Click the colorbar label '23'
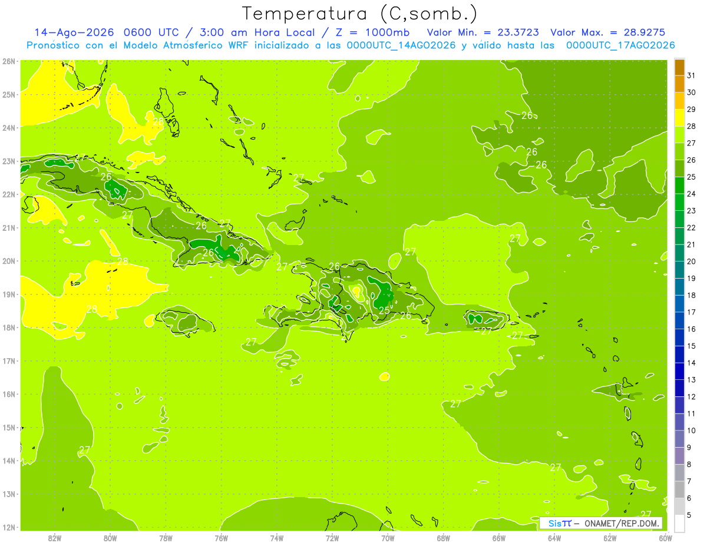The image size is (707, 546). click(x=692, y=210)
